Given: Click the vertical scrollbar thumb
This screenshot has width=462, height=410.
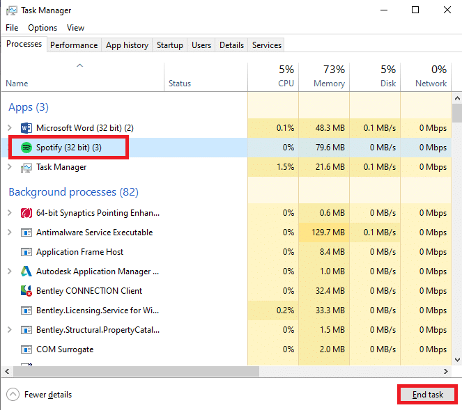Looking at the screenshot, I should (457, 113).
